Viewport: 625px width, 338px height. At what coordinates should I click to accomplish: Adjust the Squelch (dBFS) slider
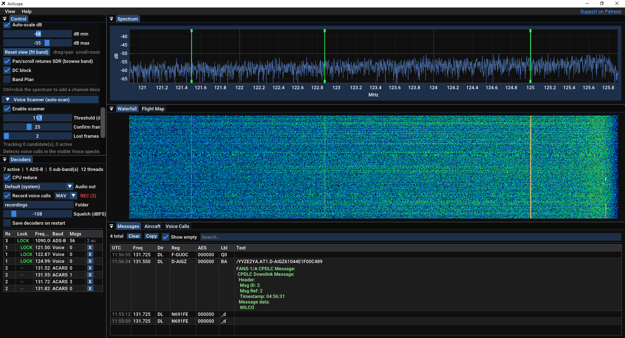(37, 214)
